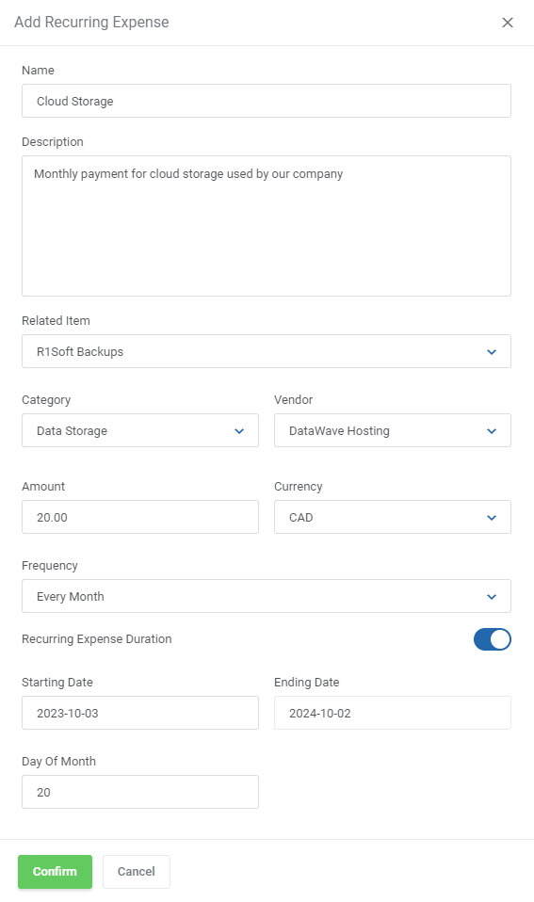Open the Related Item dropdown showing R1Soft Backups
The height and width of the screenshot is (902, 534).
pyautogui.click(x=267, y=351)
